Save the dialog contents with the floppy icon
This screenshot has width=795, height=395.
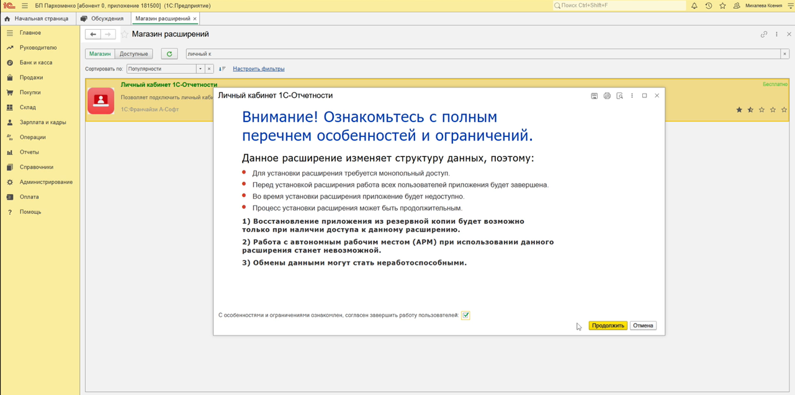coord(594,95)
